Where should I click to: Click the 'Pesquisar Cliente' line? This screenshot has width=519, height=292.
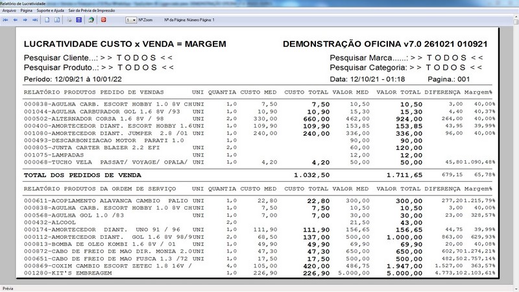point(99,58)
